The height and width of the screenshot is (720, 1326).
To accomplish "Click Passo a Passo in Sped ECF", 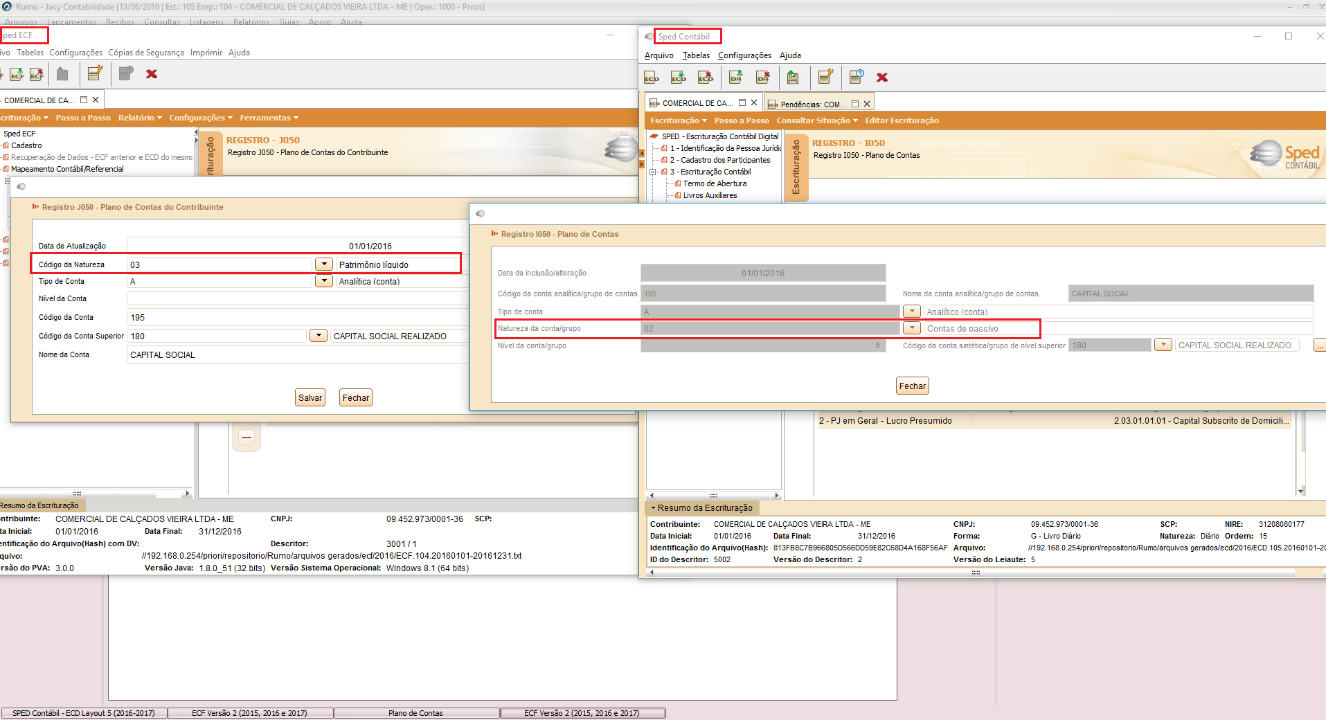I will (83, 118).
